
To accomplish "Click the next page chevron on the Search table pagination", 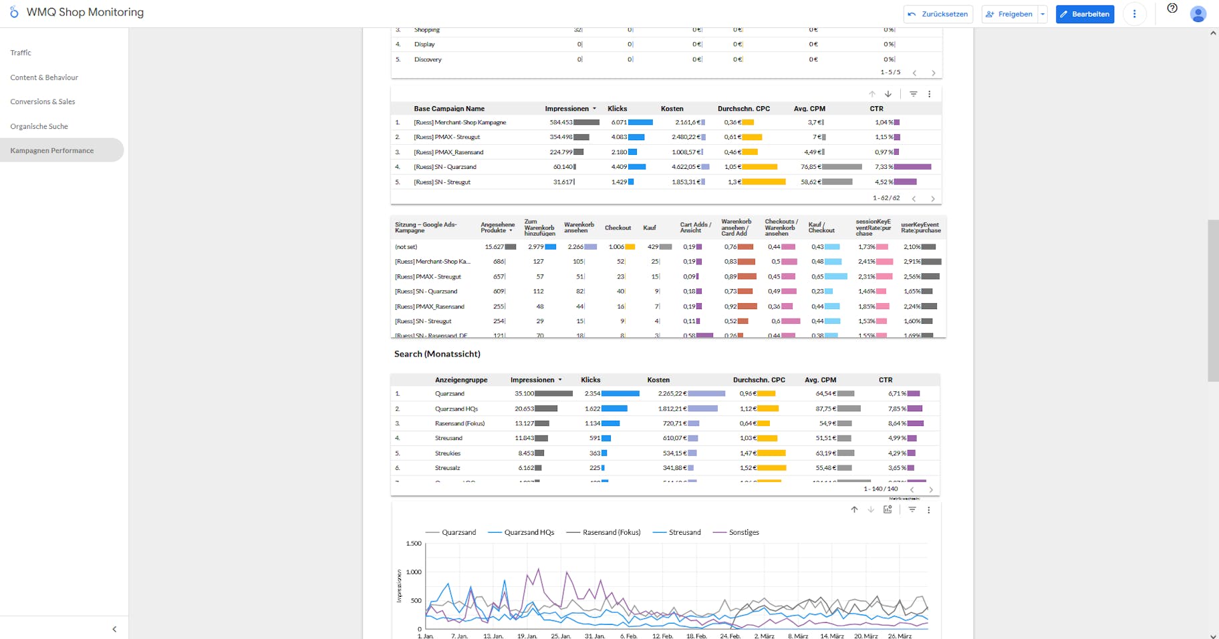I will tap(931, 489).
